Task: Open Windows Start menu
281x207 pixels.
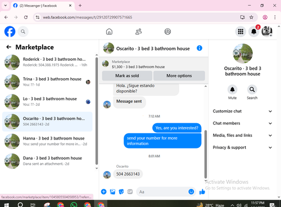Action: (6, 205)
